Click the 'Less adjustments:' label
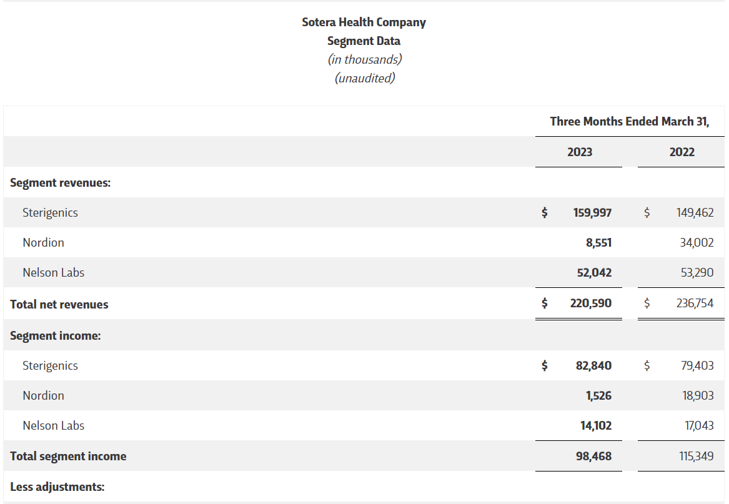The height and width of the screenshot is (504, 729). (x=57, y=487)
